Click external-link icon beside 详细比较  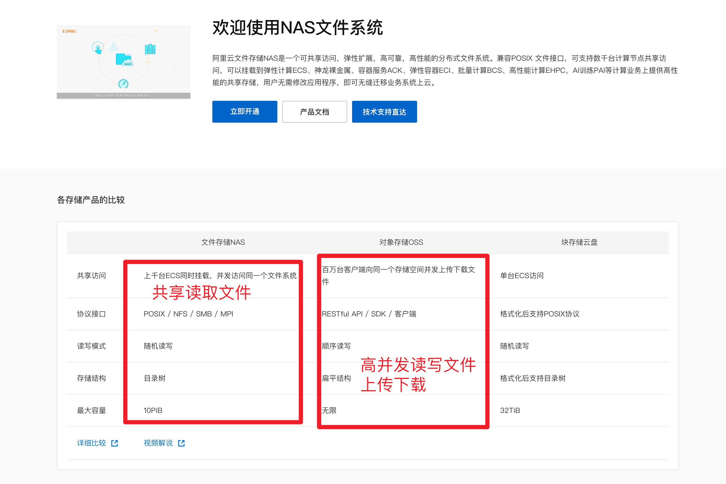(115, 443)
